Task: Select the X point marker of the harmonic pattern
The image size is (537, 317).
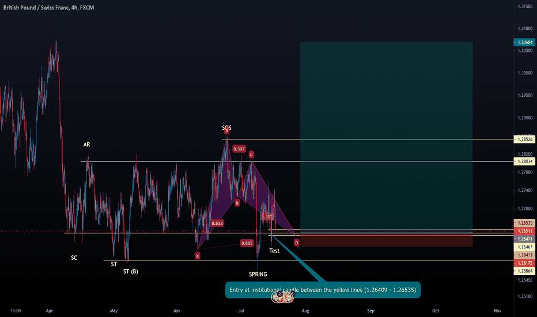Action: (x=197, y=256)
